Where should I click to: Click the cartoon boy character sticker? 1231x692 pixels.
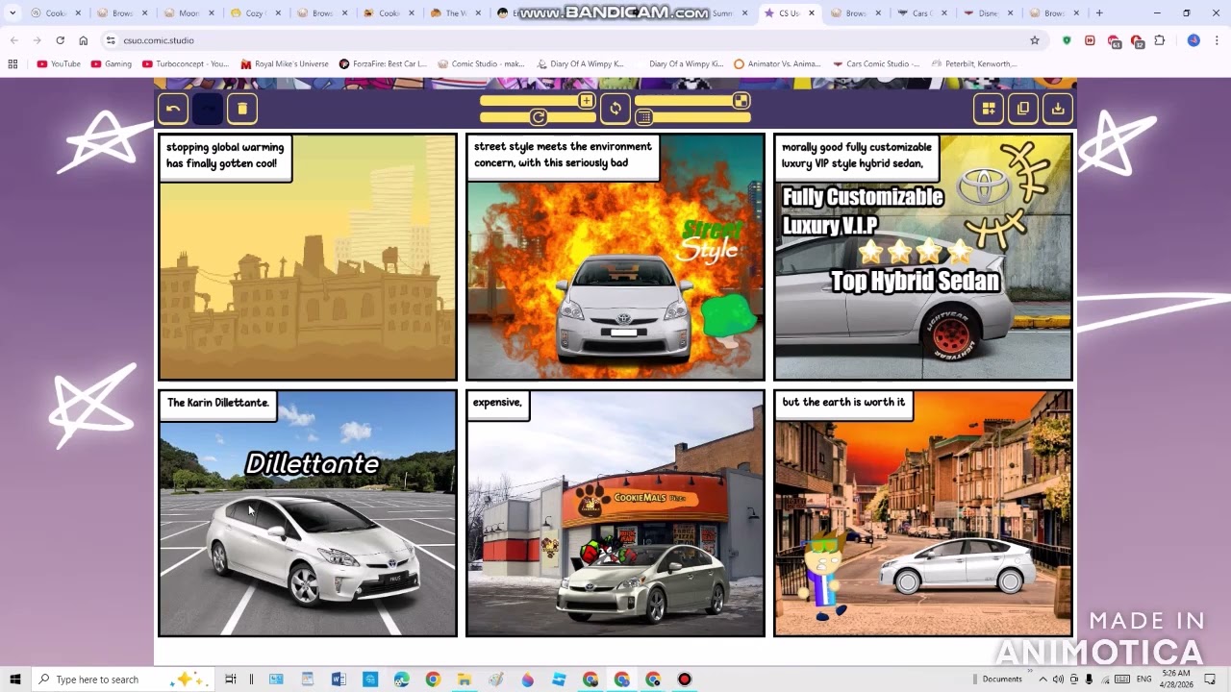pos(825,577)
